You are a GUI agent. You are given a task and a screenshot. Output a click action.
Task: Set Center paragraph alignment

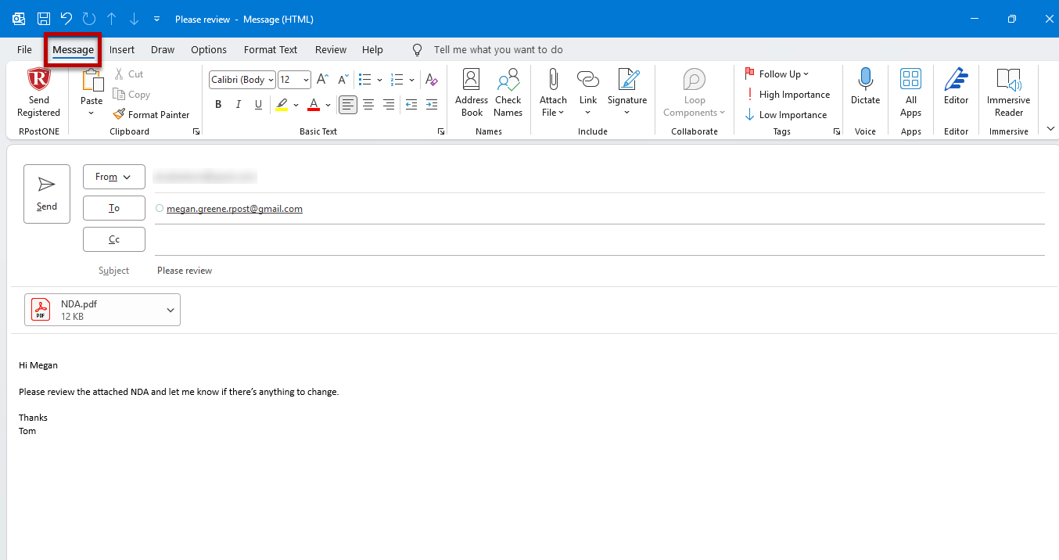368,104
